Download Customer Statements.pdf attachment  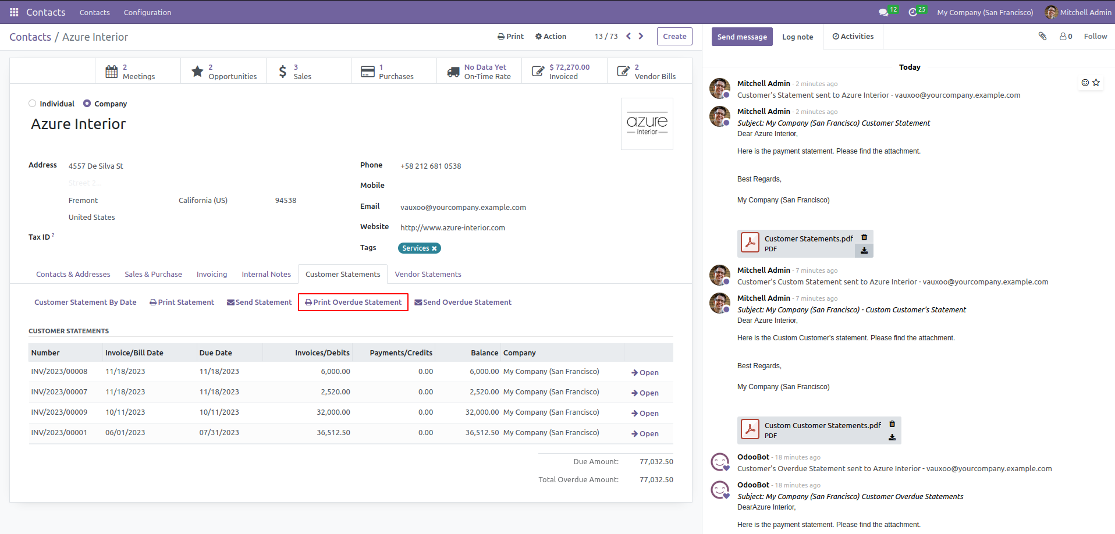coord(864,251)
